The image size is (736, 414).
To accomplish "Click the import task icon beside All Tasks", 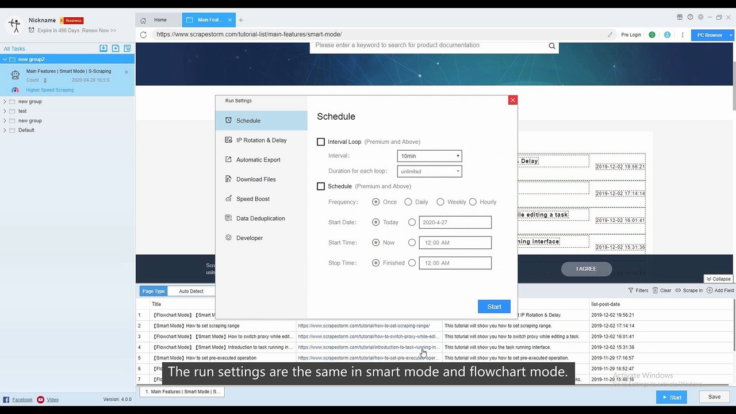I will click(103, 48).
